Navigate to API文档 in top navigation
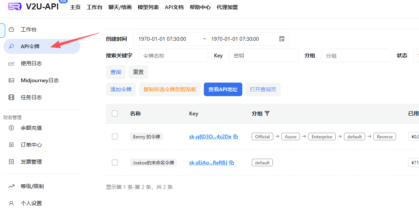 tap(174, 7)
